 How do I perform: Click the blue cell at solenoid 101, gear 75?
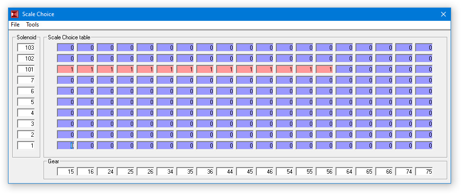(x=424, y=69)
